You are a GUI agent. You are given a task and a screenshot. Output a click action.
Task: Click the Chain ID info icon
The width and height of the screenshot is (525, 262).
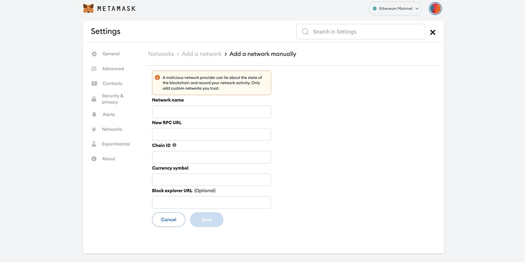[x=174, y=145]
